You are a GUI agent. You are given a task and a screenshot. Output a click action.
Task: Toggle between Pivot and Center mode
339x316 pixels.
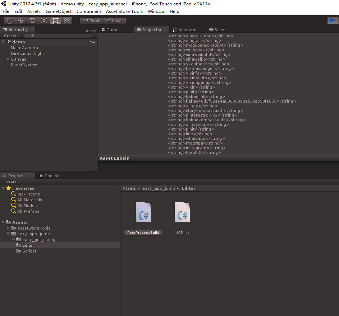click(x=91, y=20)
